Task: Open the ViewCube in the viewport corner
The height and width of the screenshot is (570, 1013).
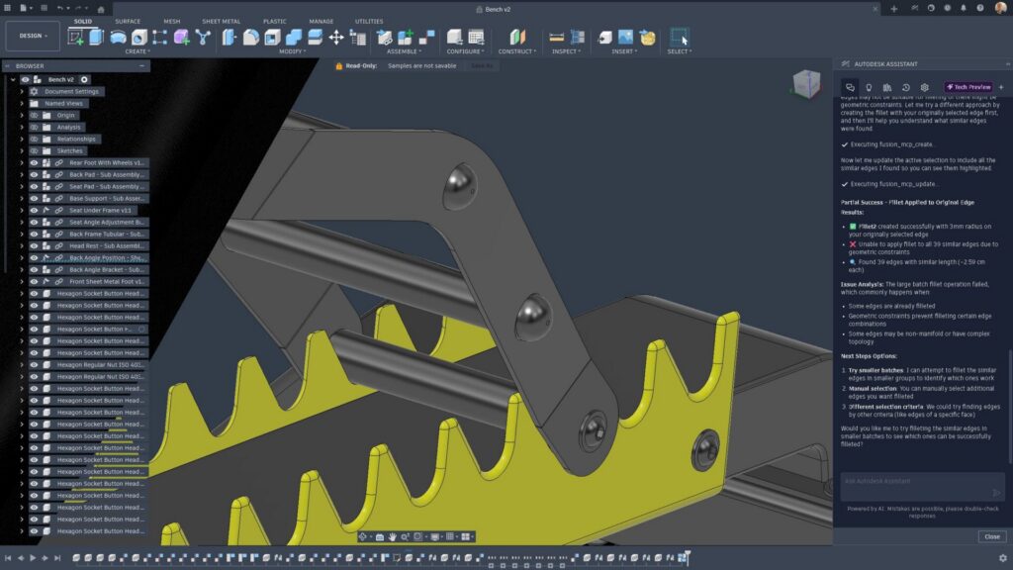Action: [806, 83]
